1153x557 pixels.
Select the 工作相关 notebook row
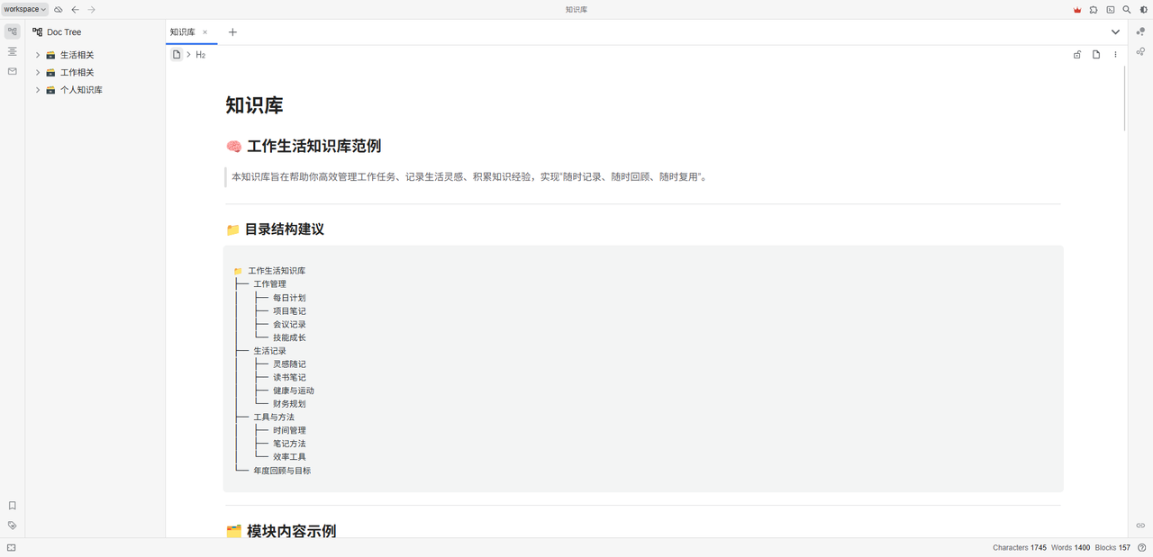(95, 73)
